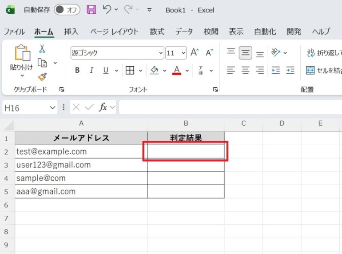Open the undo history dropdown
The height and width of the screenshot is (254, 342).
click(x=116, y=10)
